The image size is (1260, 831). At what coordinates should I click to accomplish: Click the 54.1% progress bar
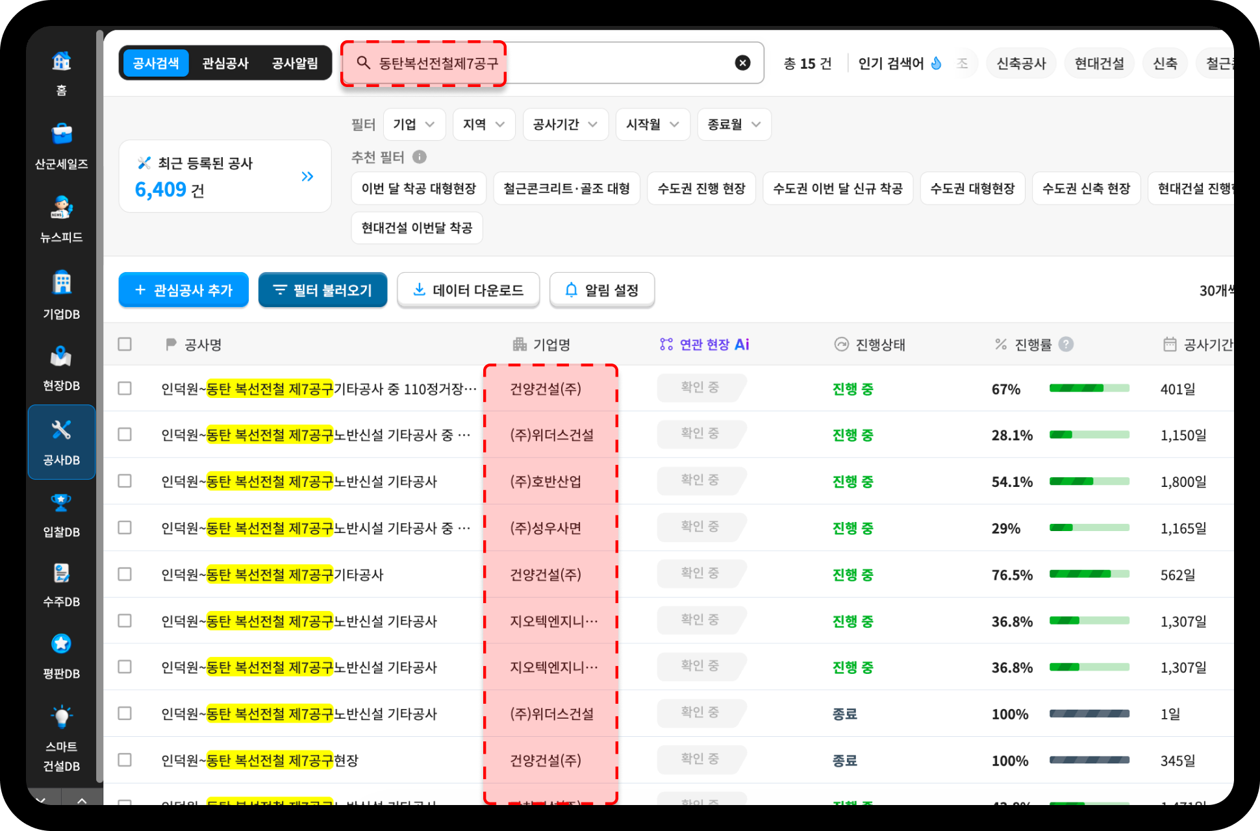click(1089, 481)
